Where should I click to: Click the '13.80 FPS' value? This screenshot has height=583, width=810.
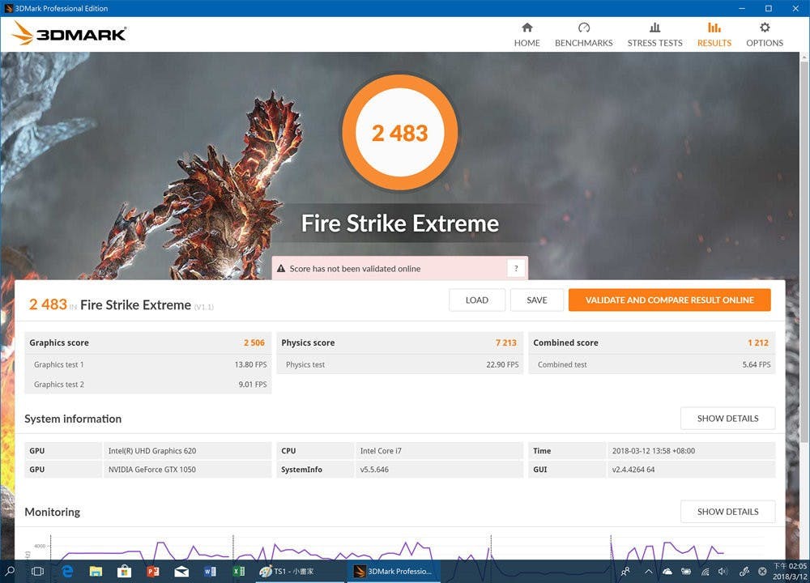pos(250,364)
